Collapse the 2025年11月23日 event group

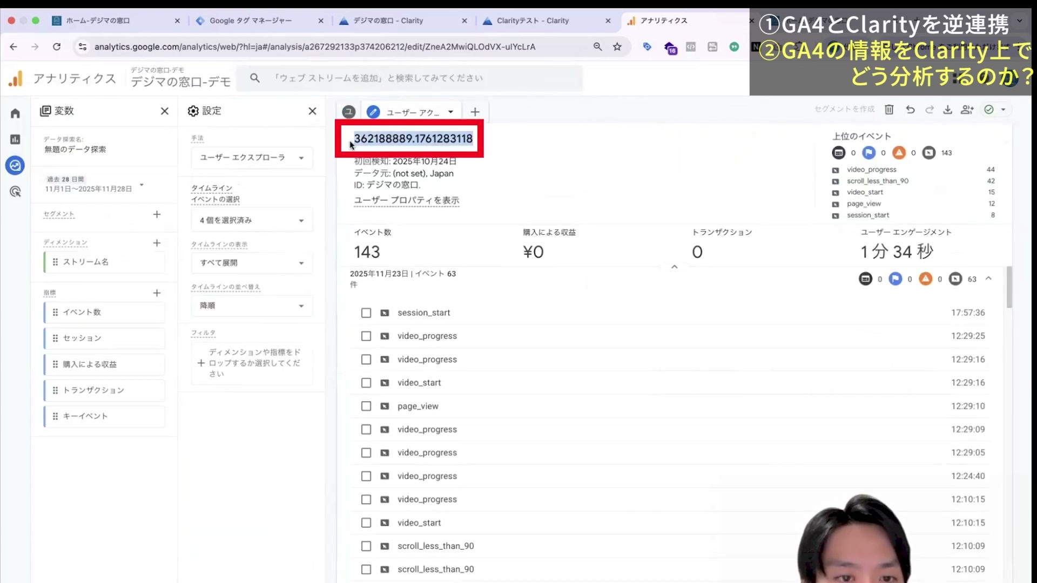tap(988, 279)
